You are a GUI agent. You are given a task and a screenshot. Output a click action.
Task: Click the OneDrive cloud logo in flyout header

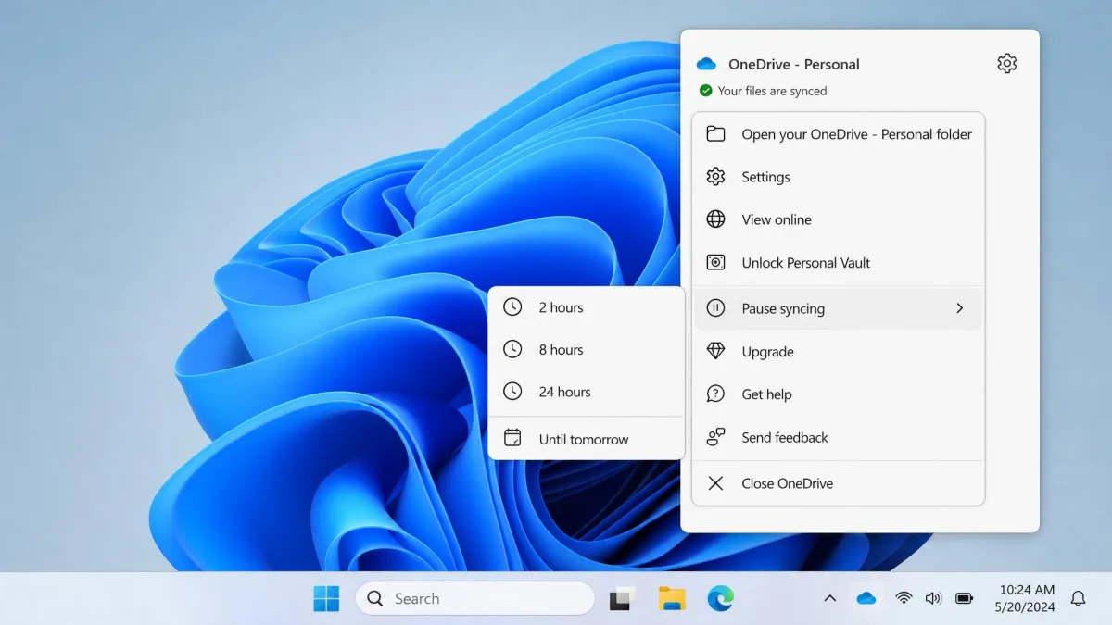point(706,64)
